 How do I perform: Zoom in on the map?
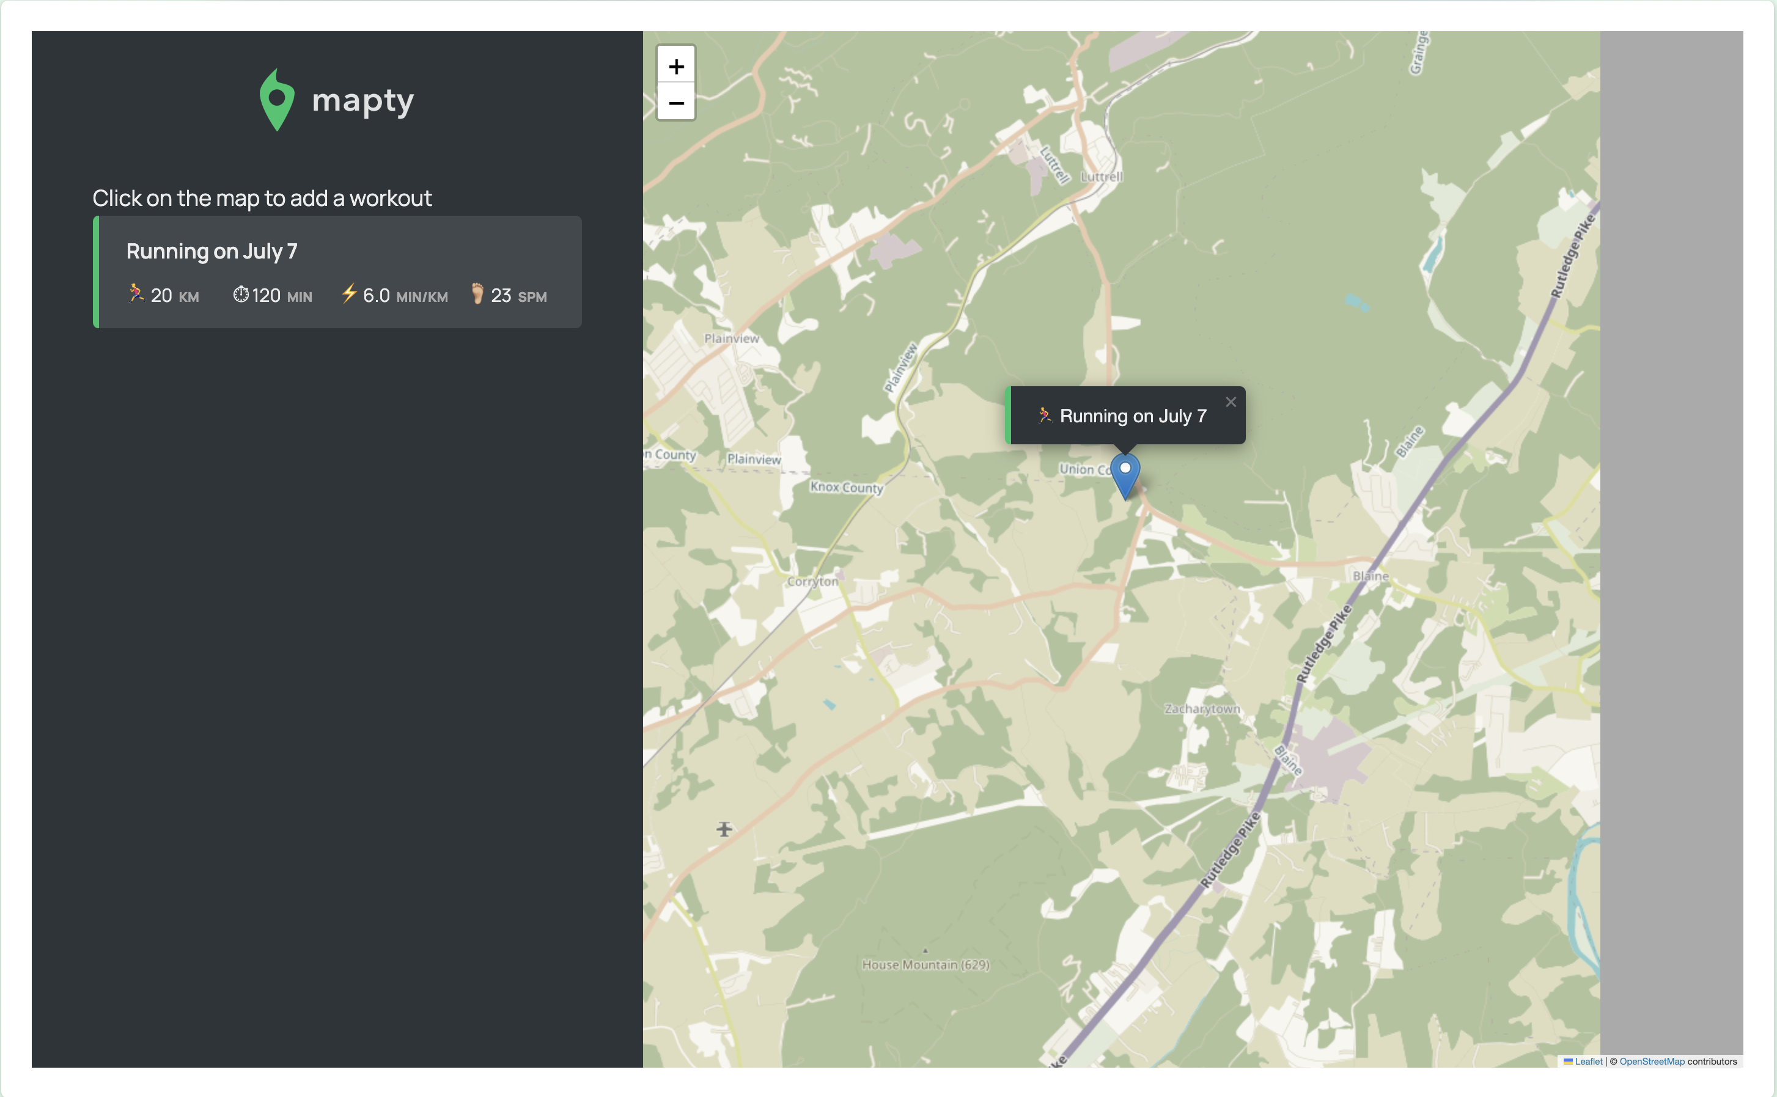(675, 66)
